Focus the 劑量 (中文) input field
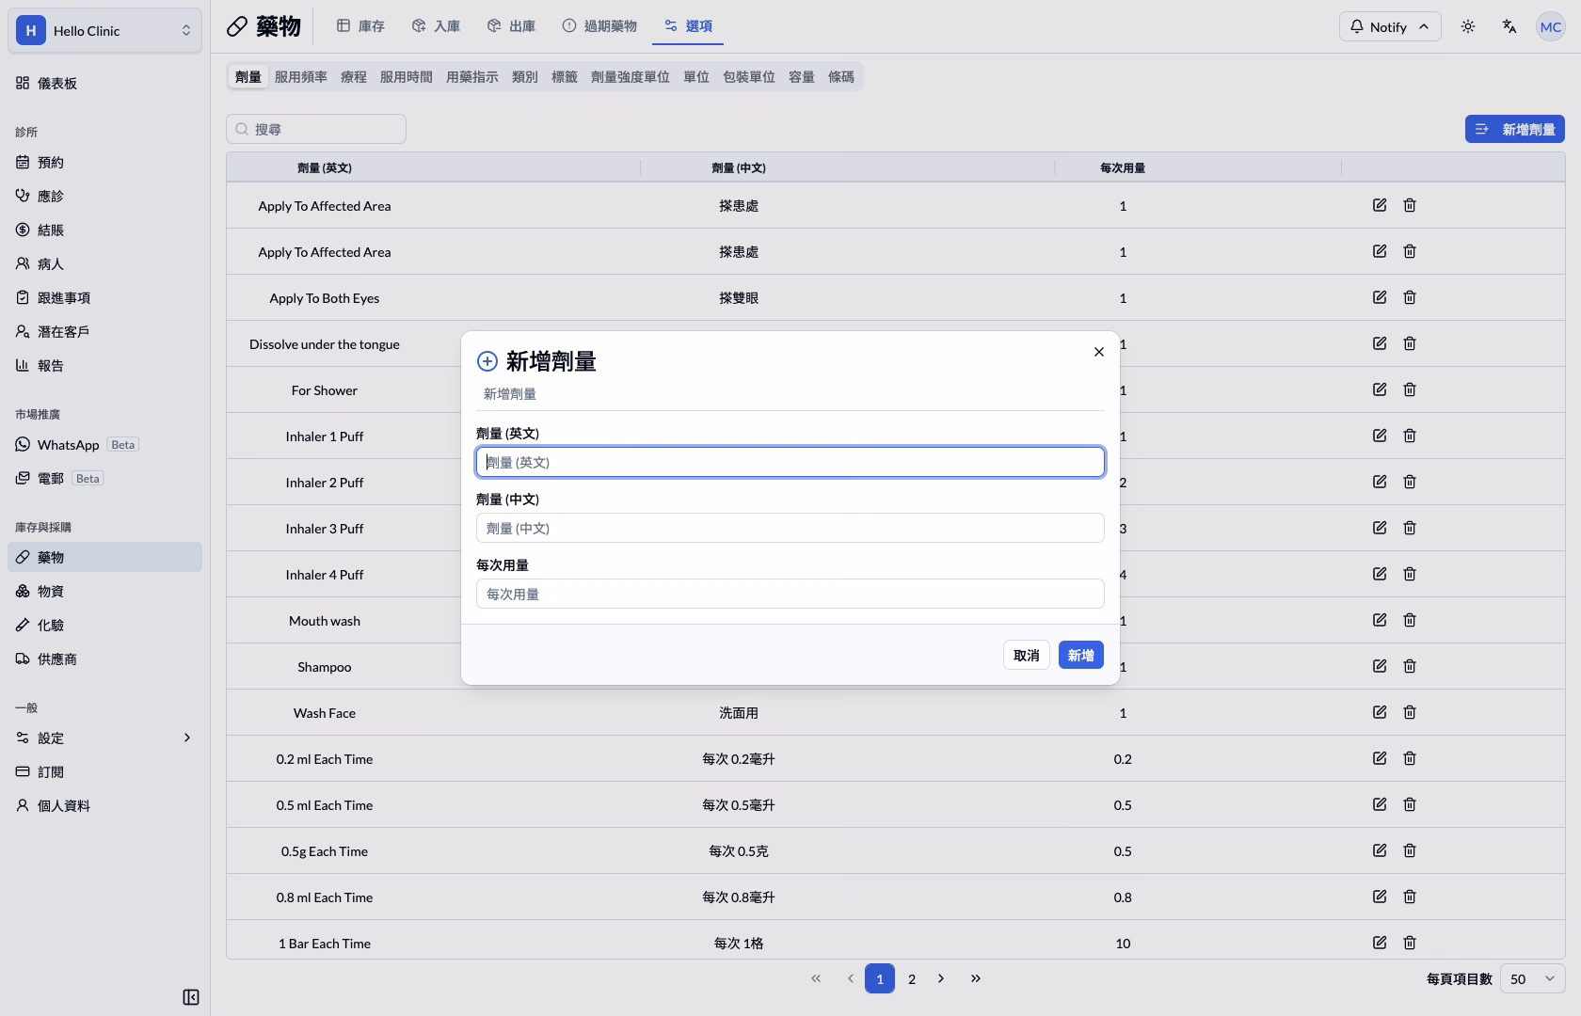 (x=790, y=528)
